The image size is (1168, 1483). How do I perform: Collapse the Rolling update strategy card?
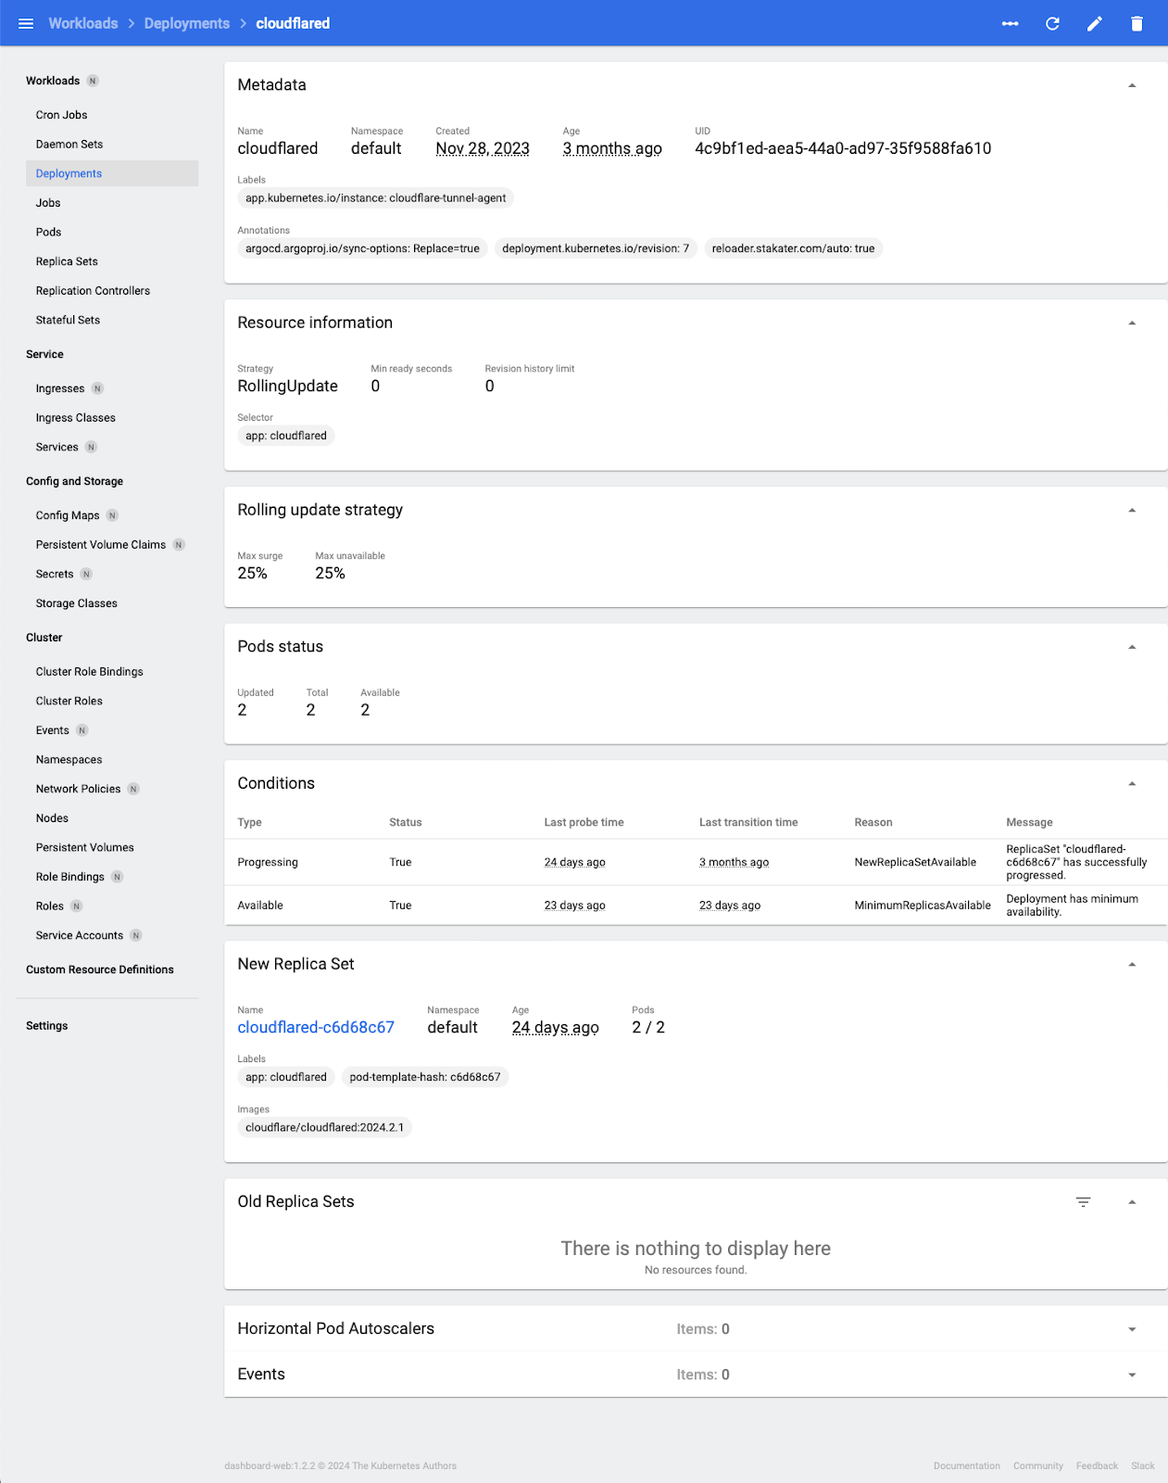point(1132,510)
